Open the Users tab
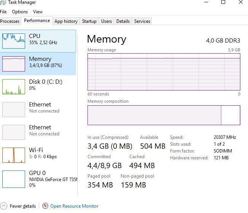 click(107, 21)
